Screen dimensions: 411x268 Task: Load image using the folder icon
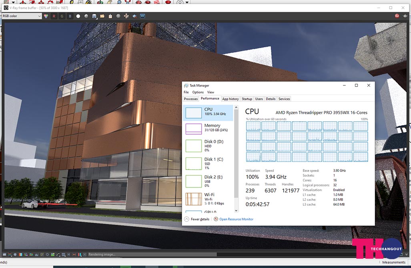pos(102,16)
